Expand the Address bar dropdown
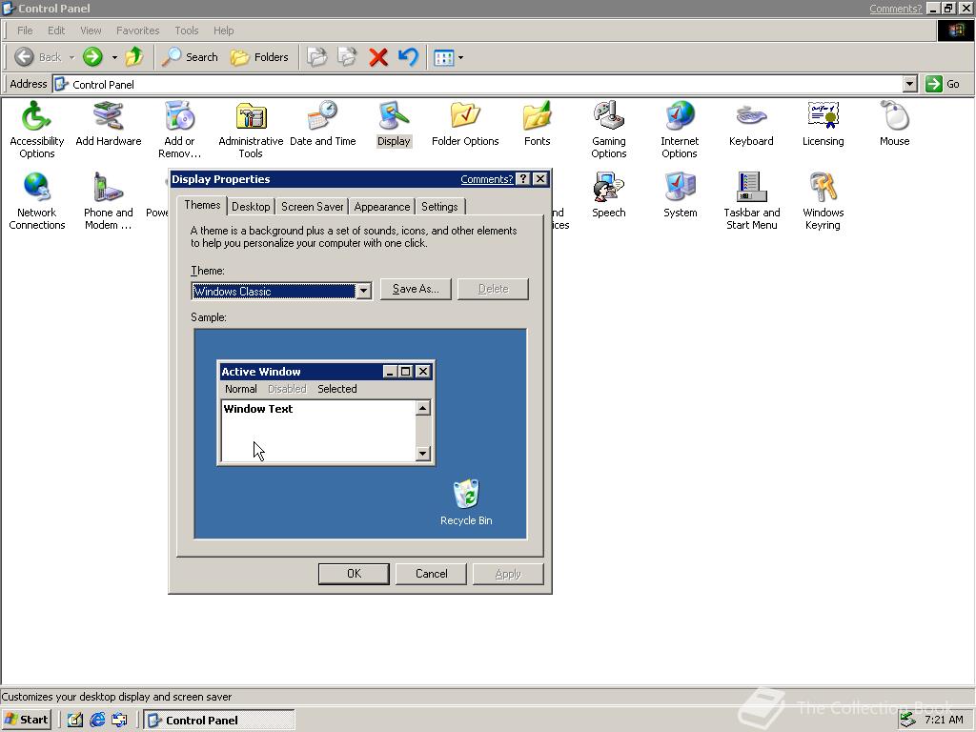This screenshot has width=976, height=732. 910,84
